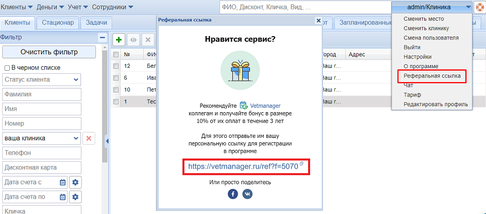
Task: Toggle the select-all checkbox in table header
Action: click(x=116, y=54)
